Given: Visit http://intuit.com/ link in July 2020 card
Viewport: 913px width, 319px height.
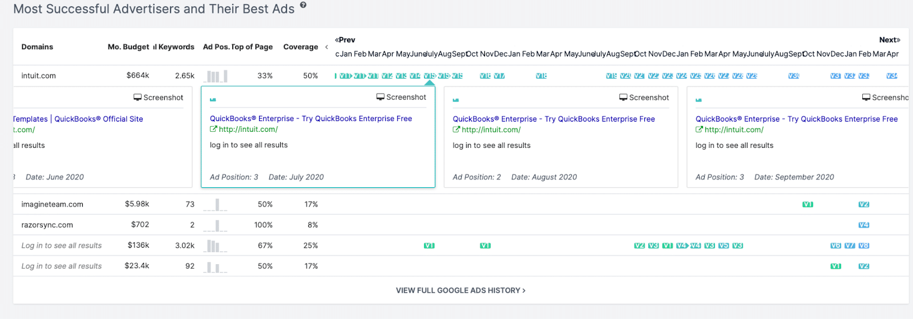Looking at the screenshot, I should [x=244, y=130].
